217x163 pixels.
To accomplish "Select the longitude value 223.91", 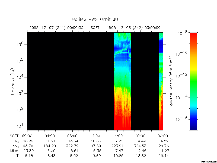I will (x=117, y=146).
